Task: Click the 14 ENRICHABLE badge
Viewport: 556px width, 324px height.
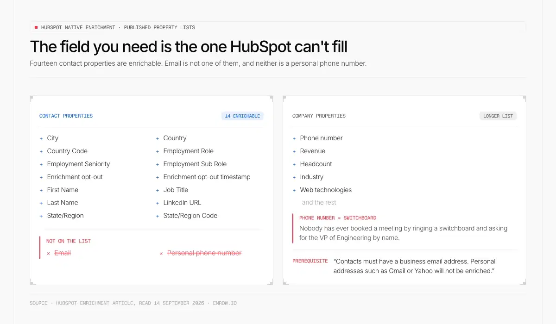Action: [242, 116]
